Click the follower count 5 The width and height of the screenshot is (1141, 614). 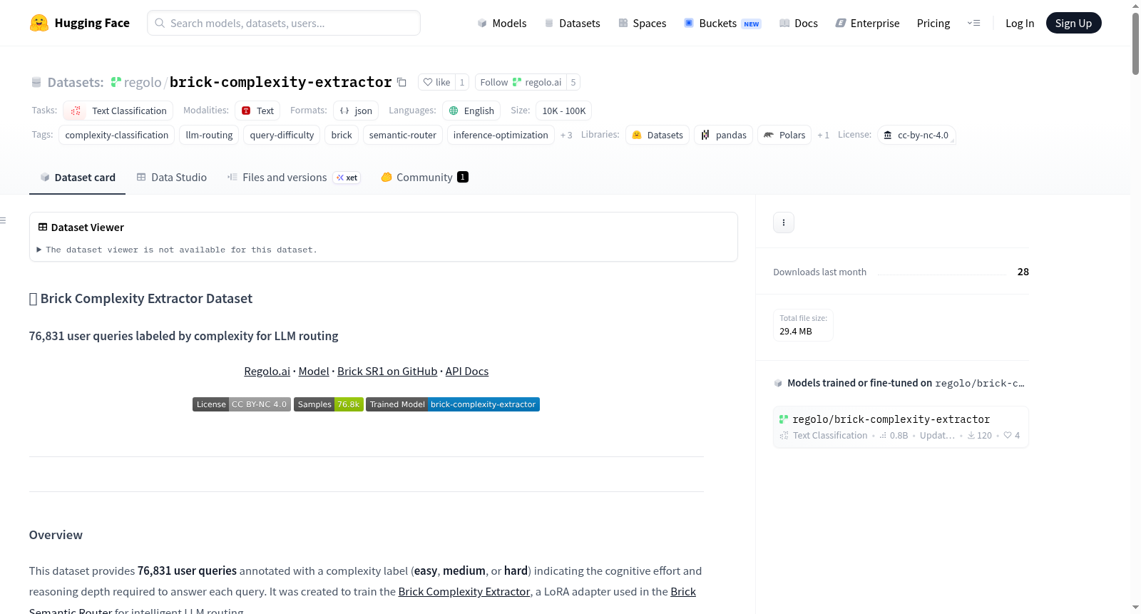point(573,82)
